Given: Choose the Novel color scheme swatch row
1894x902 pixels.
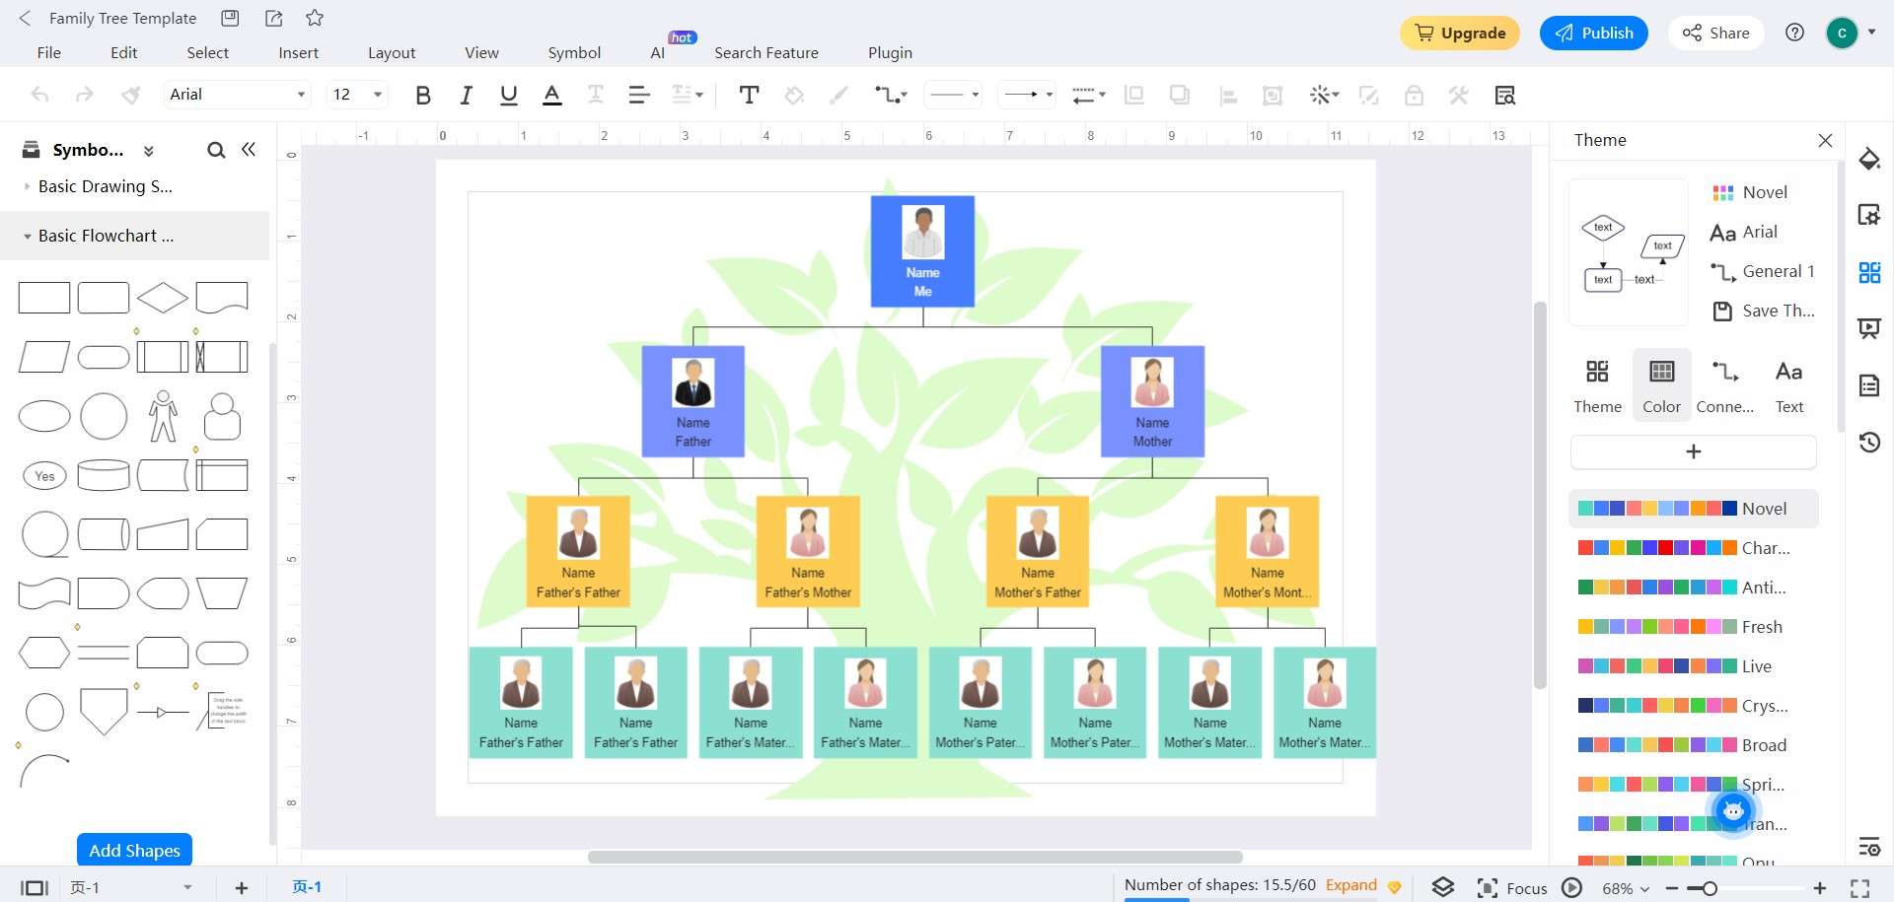Looking at the screenshot, I should pyautogui.click(x=1693, y=509).
